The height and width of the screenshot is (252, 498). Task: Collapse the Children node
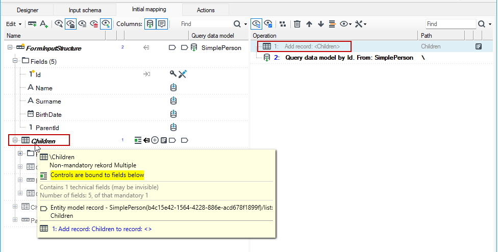(15, 140)
